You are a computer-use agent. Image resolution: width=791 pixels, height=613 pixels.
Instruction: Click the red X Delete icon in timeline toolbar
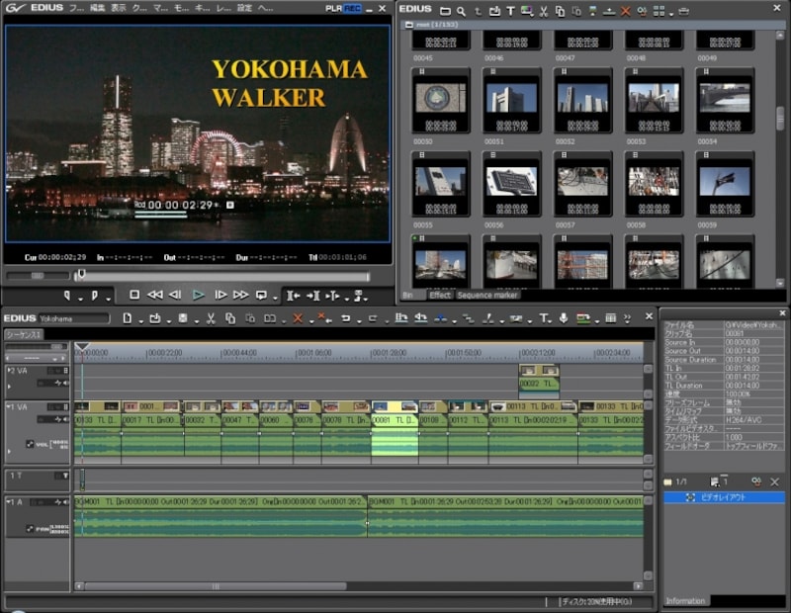point(298,318)
